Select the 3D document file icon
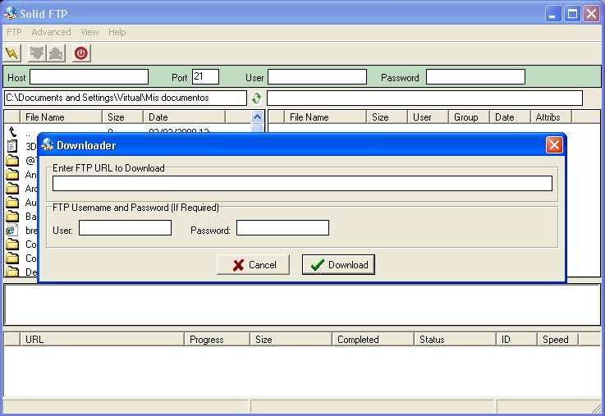The height and width of the screenshot is (416, 605). [12, 146]
